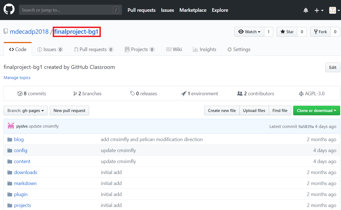Open the notifications bell
Screen dimensions: 341x210
tap(306, 10)
